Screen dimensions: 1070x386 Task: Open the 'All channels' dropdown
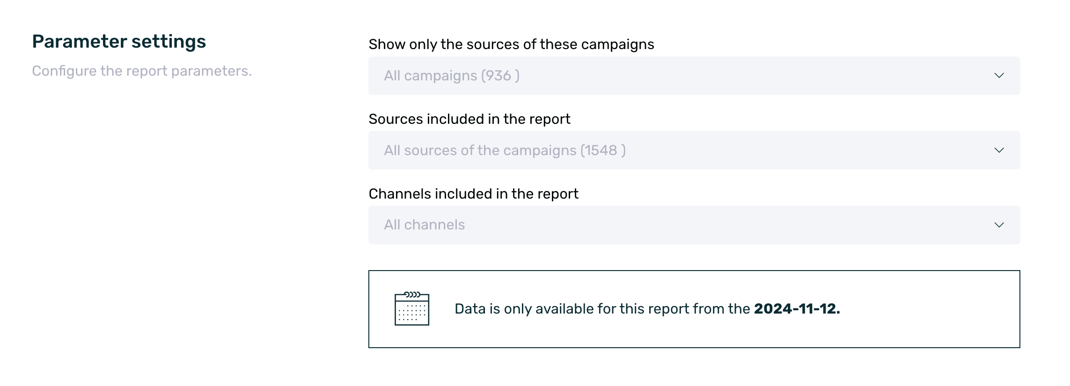point(694,225)
